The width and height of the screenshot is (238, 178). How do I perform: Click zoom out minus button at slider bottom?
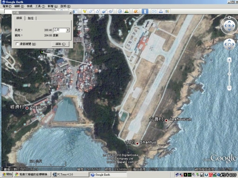click(229, 88)
